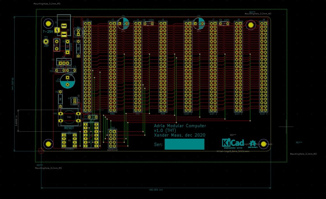Image resolution: width=326 pixels, height=199 pixels.
Task: Click the 'LM7805_TO220' value text
Action: [x=64, y=67]
